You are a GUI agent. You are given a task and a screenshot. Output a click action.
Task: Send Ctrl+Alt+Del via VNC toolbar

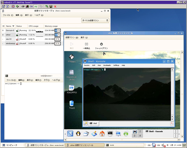click(x=23, y=6)
